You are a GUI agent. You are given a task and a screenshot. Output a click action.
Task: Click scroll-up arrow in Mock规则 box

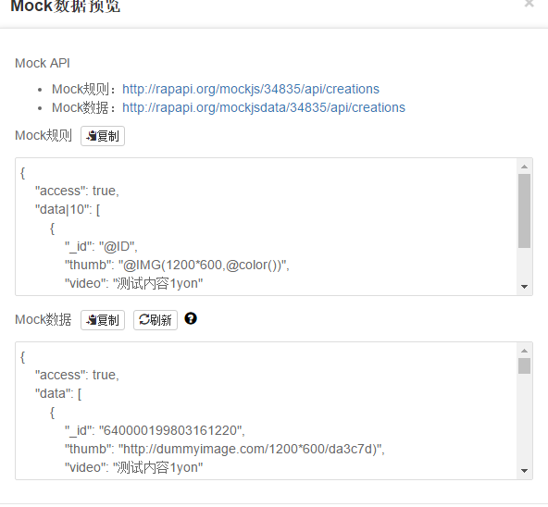tap(524, 167)
